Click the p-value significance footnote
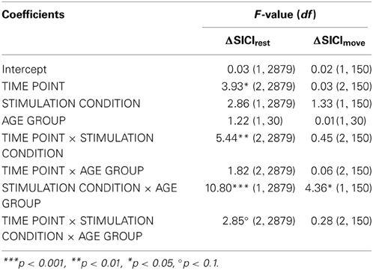Viewport: 373px width, 270px height. pyautogui.click(x=111, y=263)
